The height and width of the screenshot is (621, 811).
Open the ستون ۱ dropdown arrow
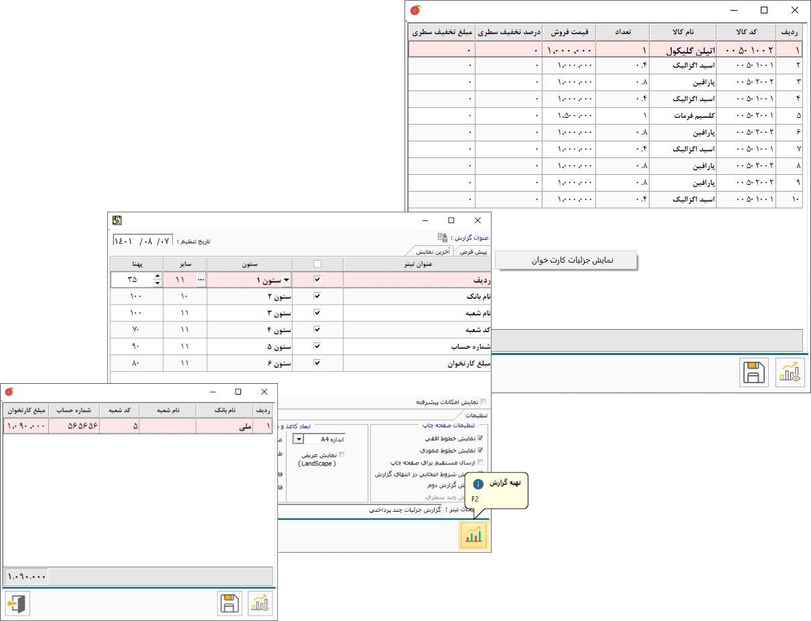(x=286, y=279)
